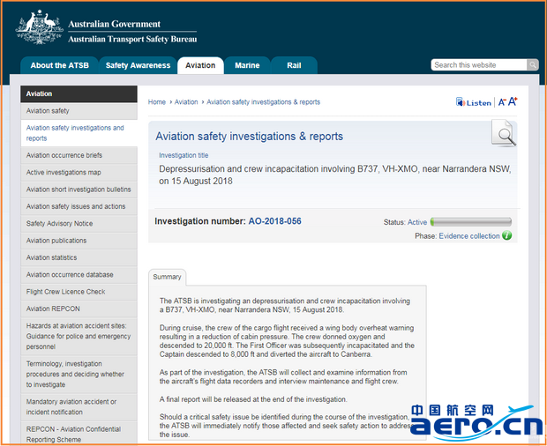Switch to the Marine tab

coord(247,65)
